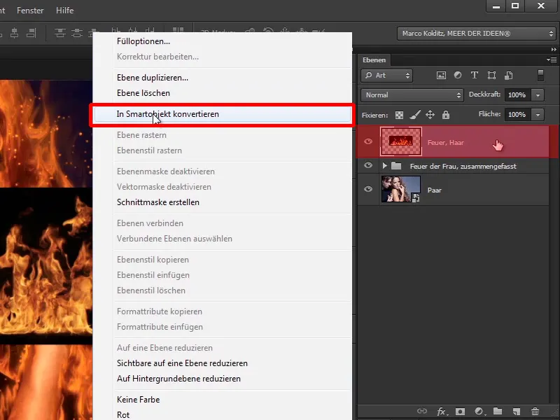Image resolution: width=560 pixels, height=420 pixels.
Task: Filter layers by type (T) icon
Action: coord(475,75)
